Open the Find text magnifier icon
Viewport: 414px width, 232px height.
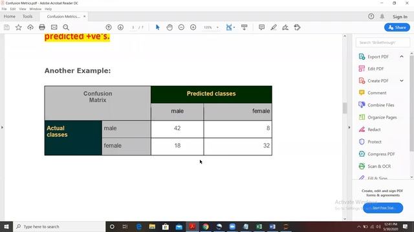[x=66, y=27]
